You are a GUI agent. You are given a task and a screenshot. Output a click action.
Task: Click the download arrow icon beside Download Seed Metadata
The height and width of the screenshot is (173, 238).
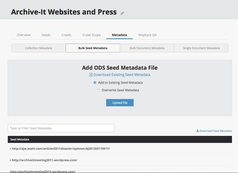pyautogui.click(x=197, y=131)
